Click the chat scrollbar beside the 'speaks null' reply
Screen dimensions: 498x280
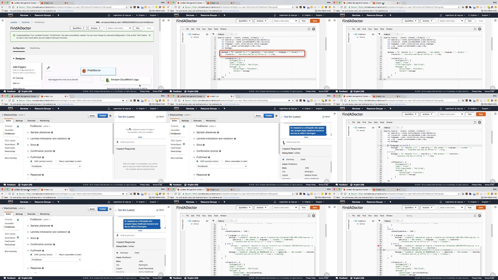point(331,135)
